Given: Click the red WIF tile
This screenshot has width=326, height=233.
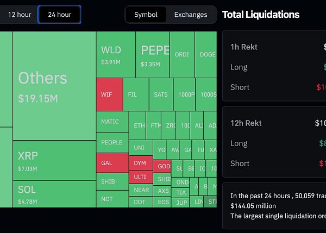Looking at the screenshot, I should click(x=109, y=95).
